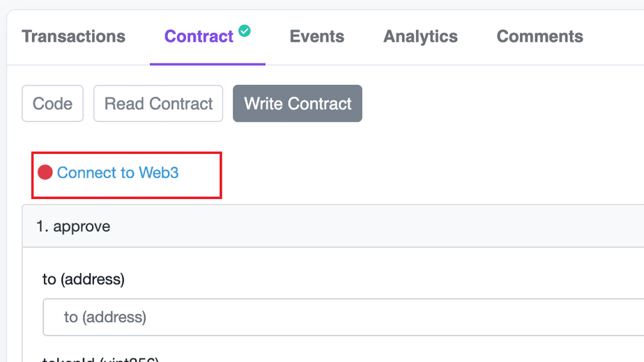Open the Analytics tab
The height and width of the screenshot is (362, 644).
(420, 36)
